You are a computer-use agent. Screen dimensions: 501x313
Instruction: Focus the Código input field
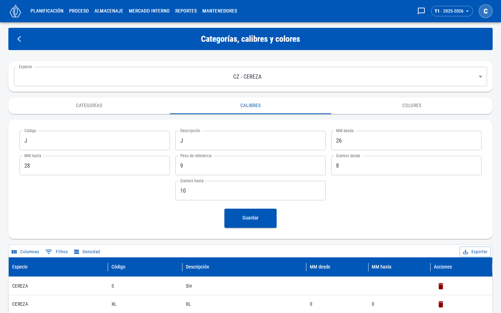pos(95,141)
